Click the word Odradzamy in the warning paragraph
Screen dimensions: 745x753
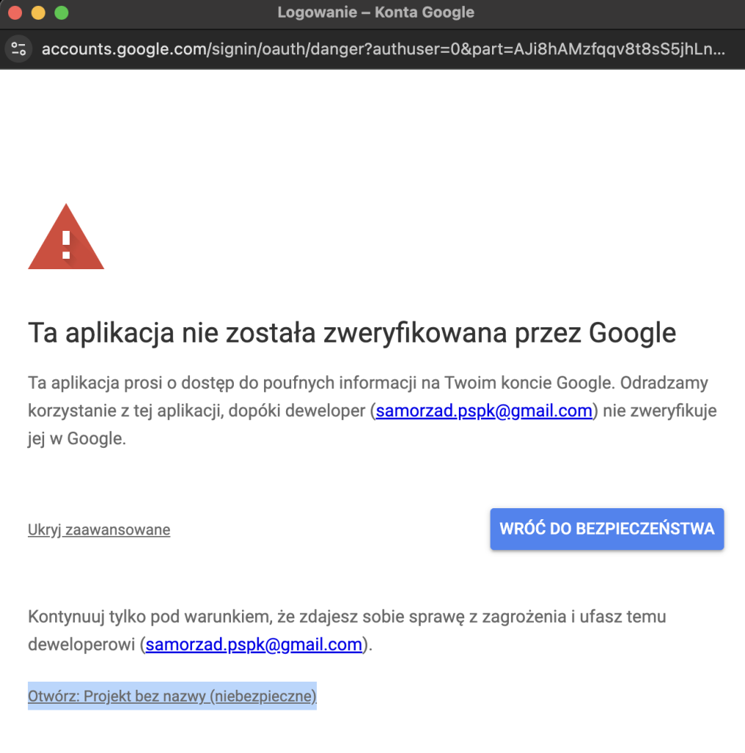click(664, 382)
